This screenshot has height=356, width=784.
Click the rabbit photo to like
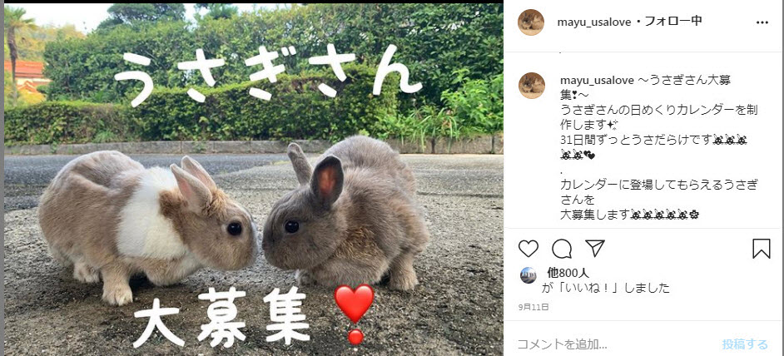[254, 180]
